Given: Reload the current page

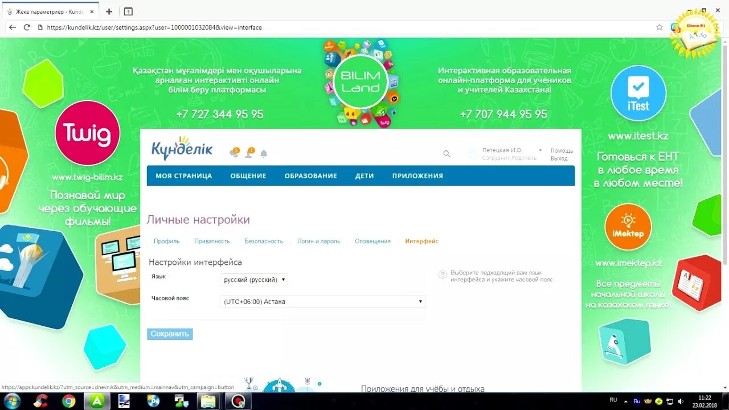Looking at the screenshot, I should click(27, 27).
